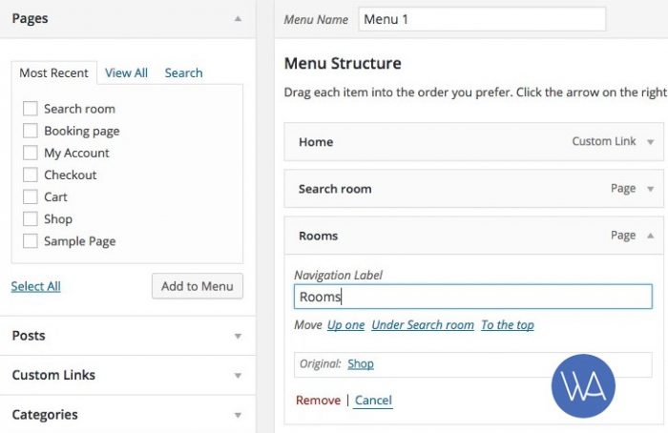Screen dimensions: 668x433
Task: Click the Navigation Label text field
Action: pos(473,297)
